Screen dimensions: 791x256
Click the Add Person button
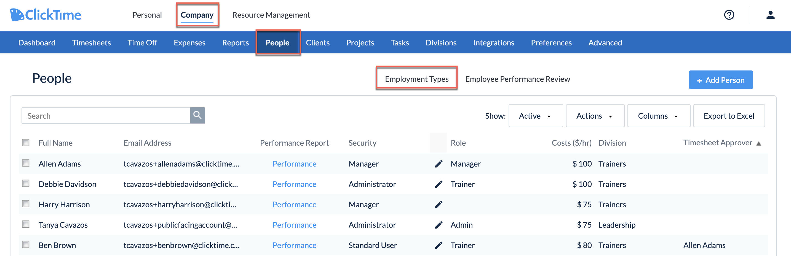point(721,80)
